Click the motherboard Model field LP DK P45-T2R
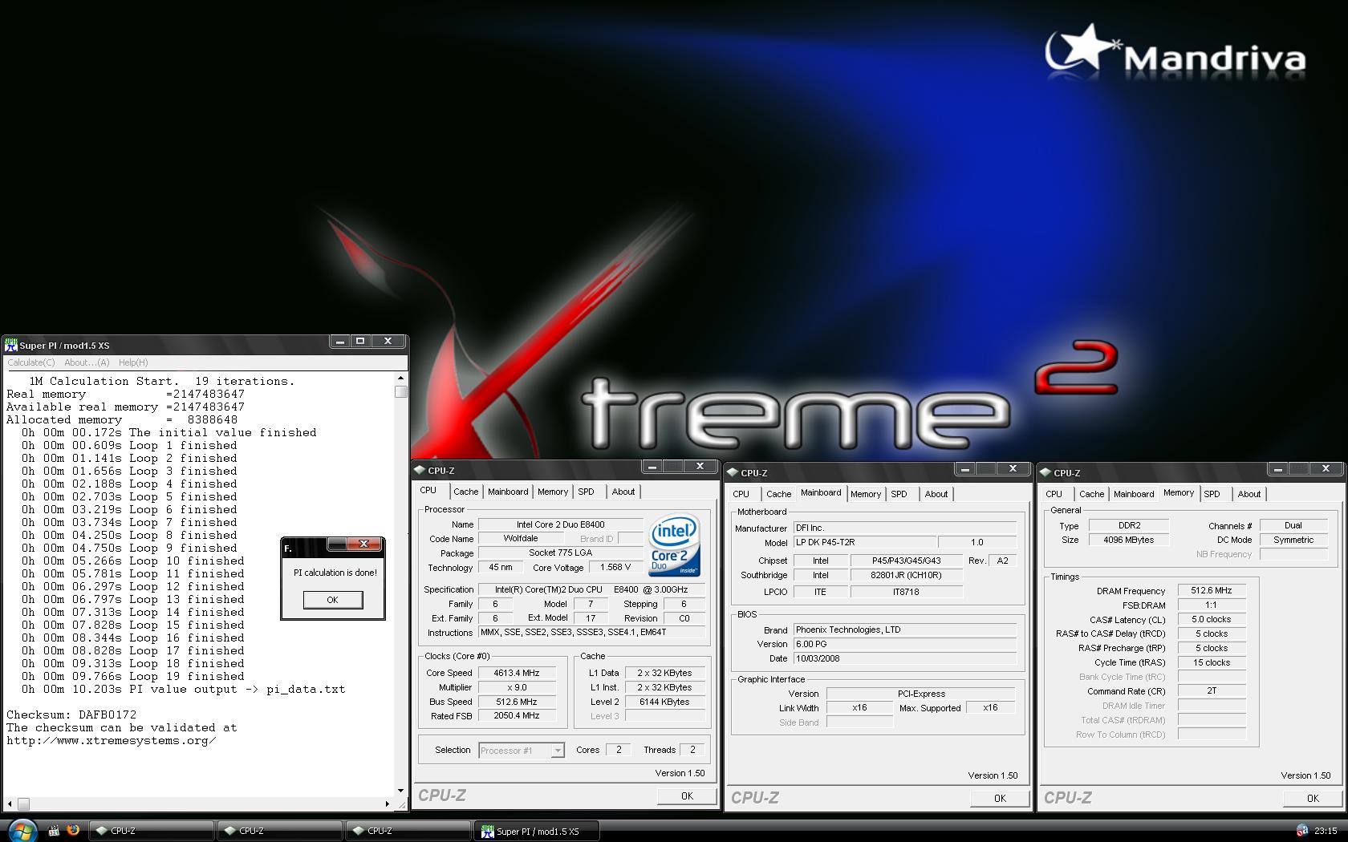The width and height of the screenshot is (1348, 842). (x=865, y=542)
